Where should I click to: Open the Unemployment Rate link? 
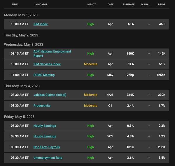tap(48, 158)
